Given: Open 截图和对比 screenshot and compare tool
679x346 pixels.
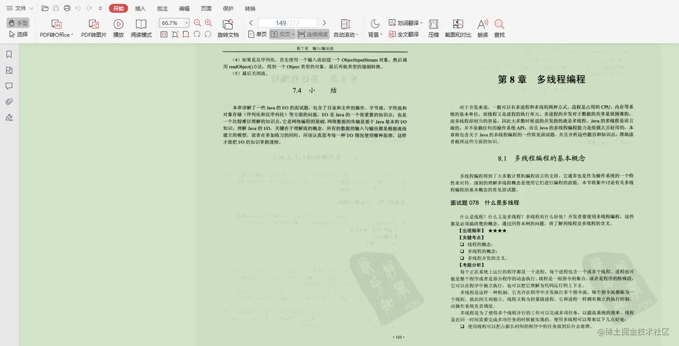Looking at the screenshot, I should [459, 29].
